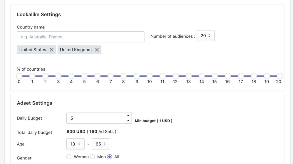Remove the United States country tag

[x=52, y=50]
